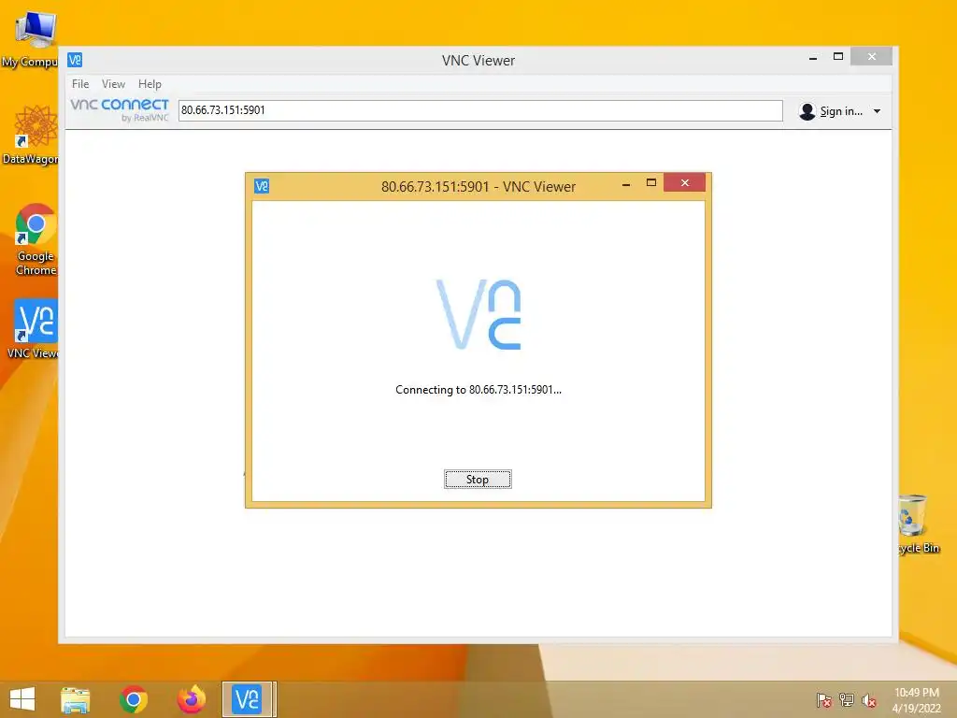Click the network status tray icon

click(847, 699)
